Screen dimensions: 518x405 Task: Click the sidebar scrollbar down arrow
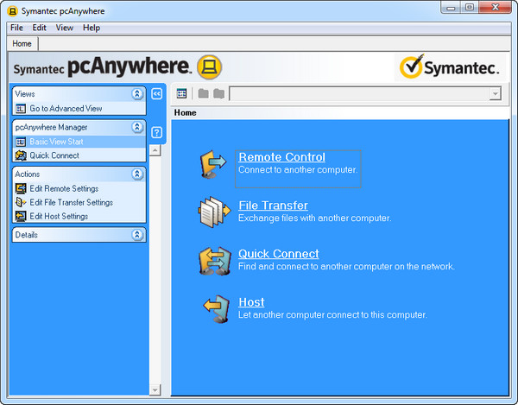pos(155,389)
